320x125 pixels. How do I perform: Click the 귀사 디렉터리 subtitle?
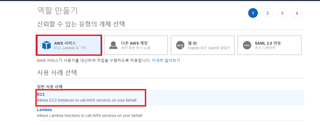[x=265, y=48]
